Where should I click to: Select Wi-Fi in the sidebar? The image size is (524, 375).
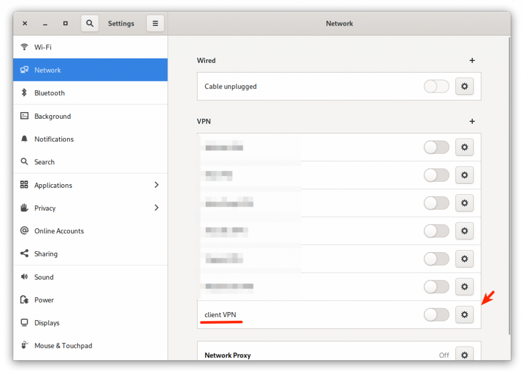tap(43, 47)
